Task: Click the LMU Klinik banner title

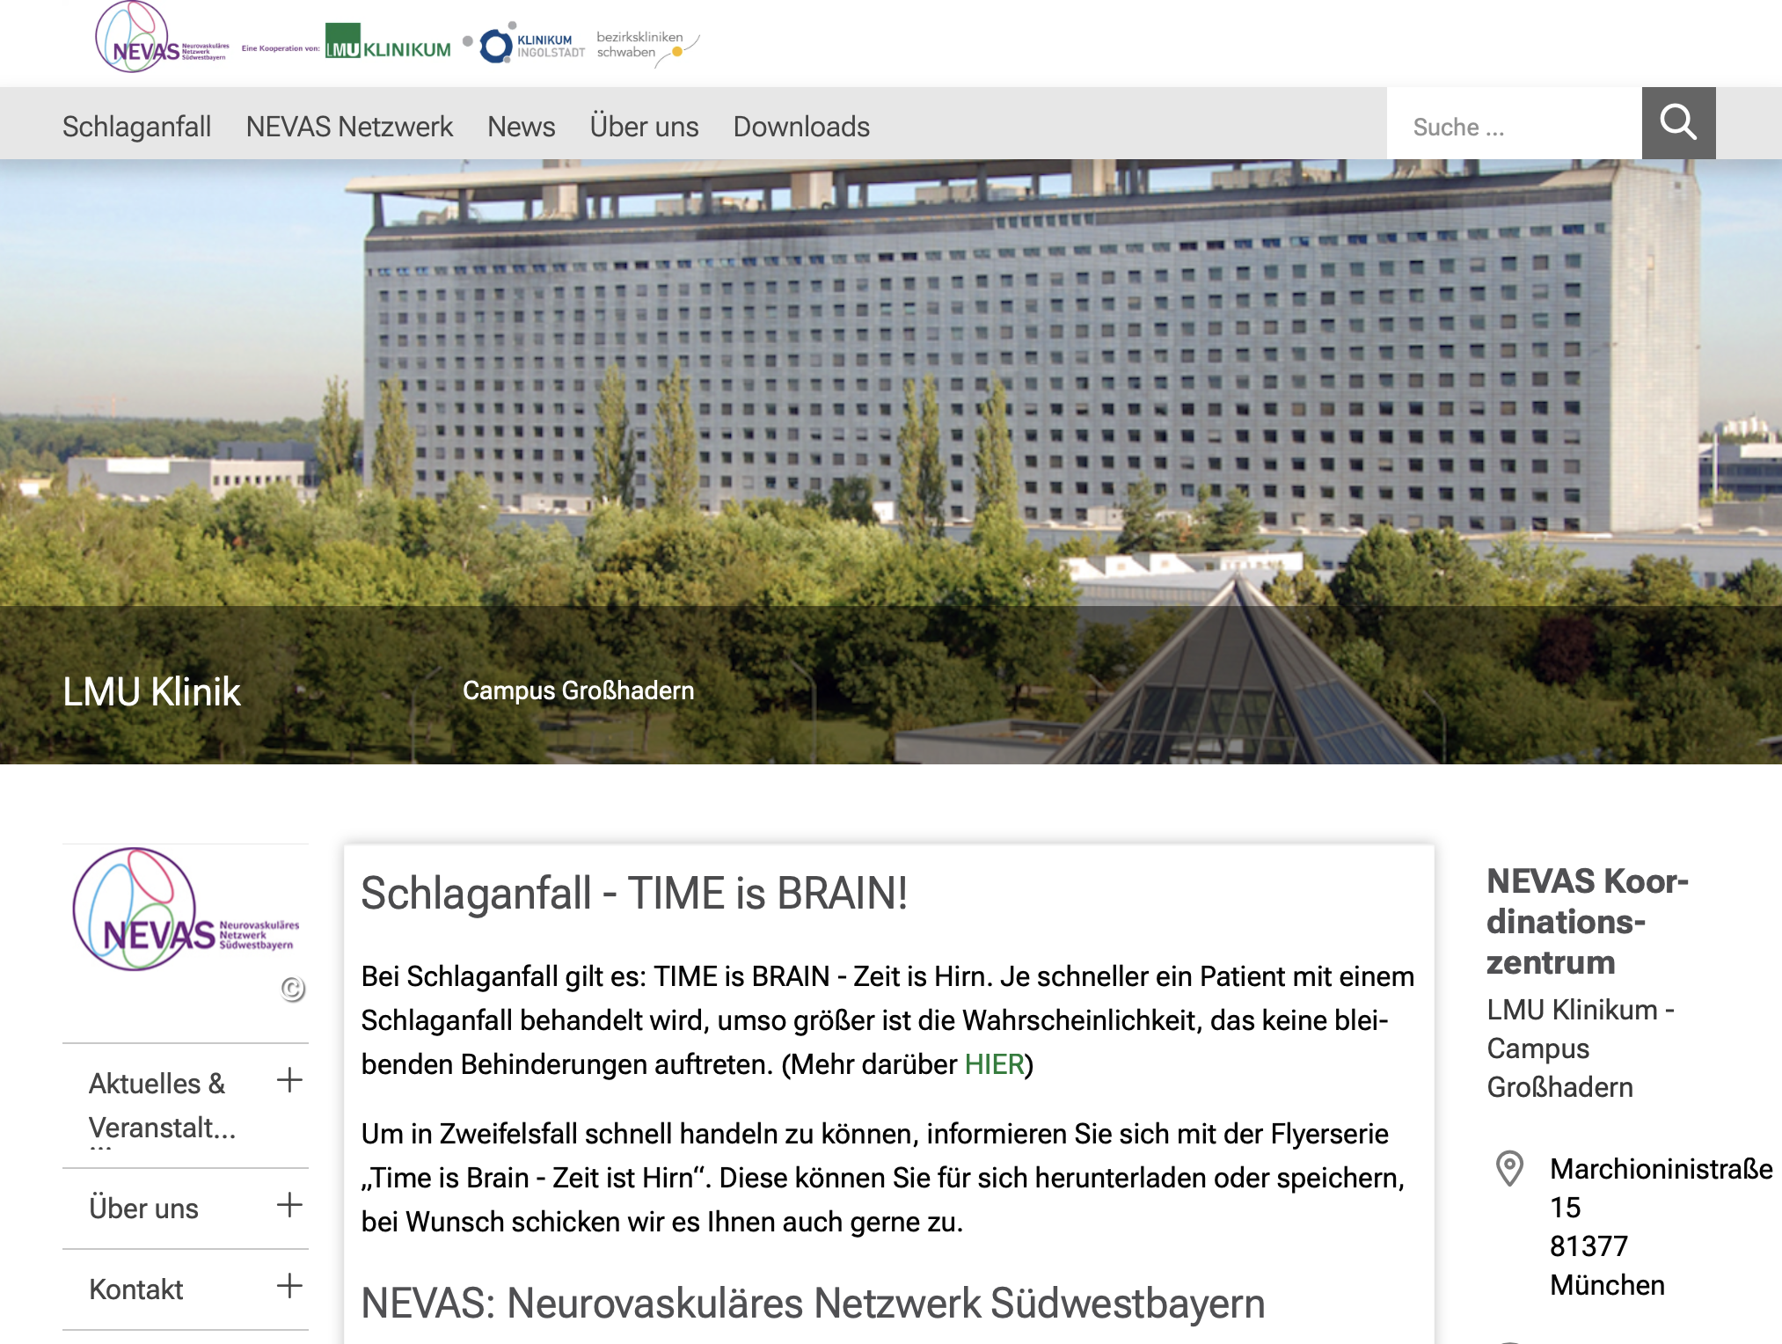Action: (151, 691)
